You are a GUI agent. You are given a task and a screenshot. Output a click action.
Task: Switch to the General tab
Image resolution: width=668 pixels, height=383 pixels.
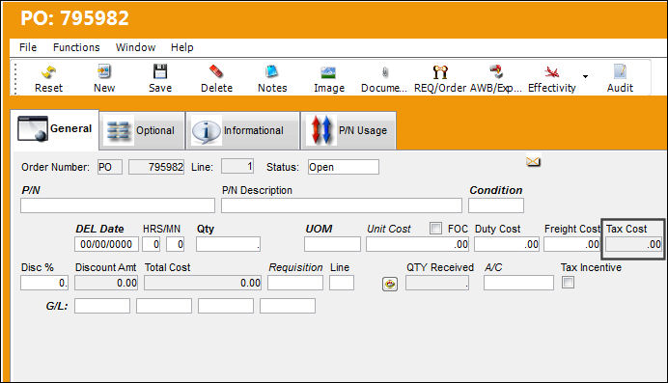point(54,129)
